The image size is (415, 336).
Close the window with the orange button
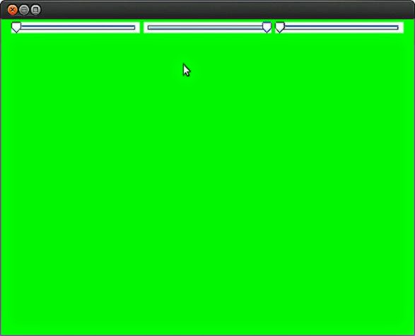(12, 10)
